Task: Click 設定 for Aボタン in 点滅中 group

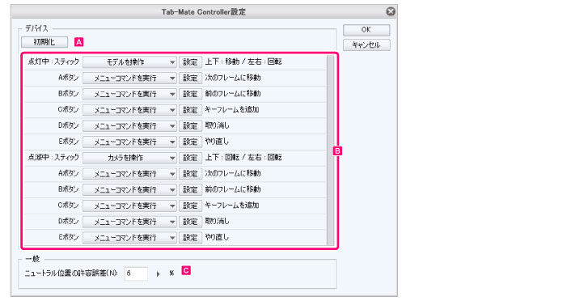Action: point(190,173)
